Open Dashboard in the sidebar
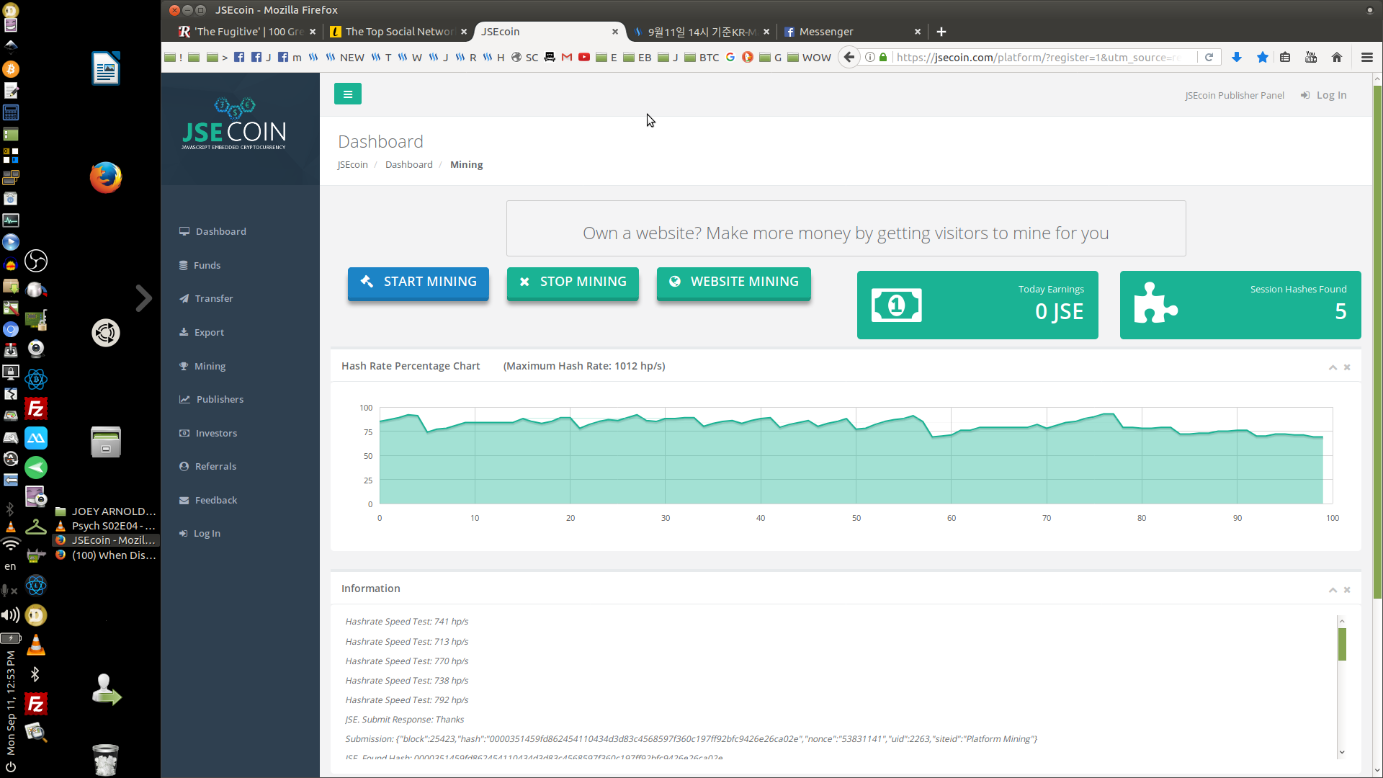The width and height of the screenshot is (1383, 778). click(x=213, y=231)
